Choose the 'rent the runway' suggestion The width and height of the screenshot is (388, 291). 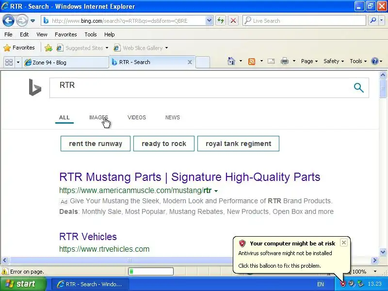(96, 144)
